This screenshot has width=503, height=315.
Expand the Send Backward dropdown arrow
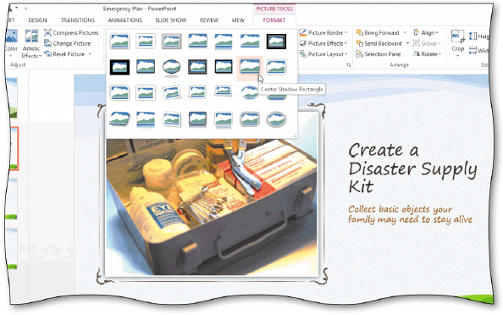click(x=407, y=43)
